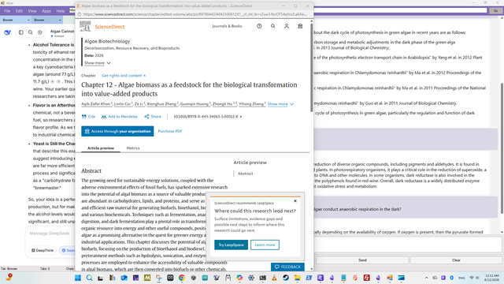Click author Aqib Zafar Khan
The image size is (504, 284).
(96, 104)
